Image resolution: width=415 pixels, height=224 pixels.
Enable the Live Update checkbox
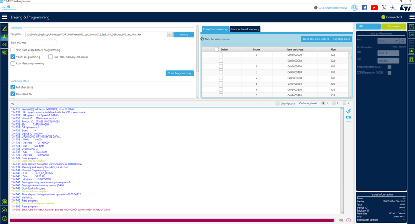277,103
